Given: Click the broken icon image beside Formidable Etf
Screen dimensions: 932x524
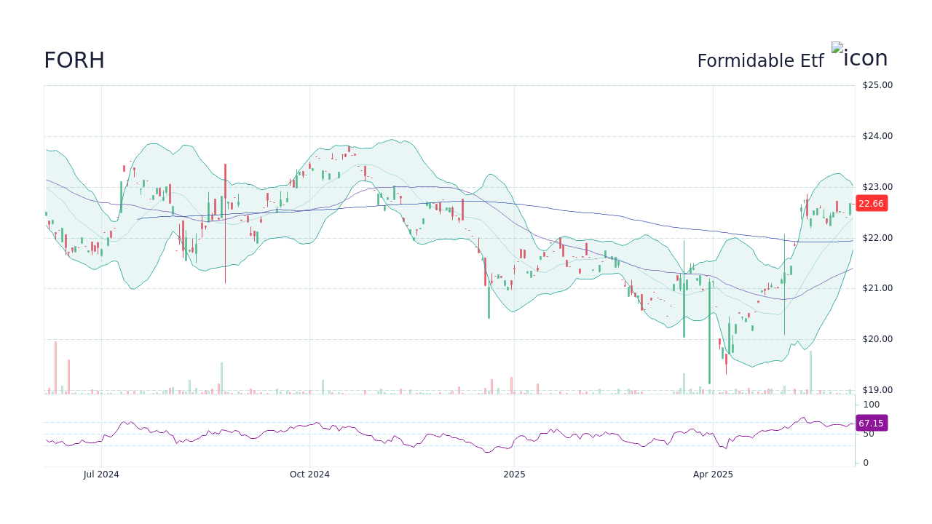Looking at the screenshot, I should click(860, 57).
